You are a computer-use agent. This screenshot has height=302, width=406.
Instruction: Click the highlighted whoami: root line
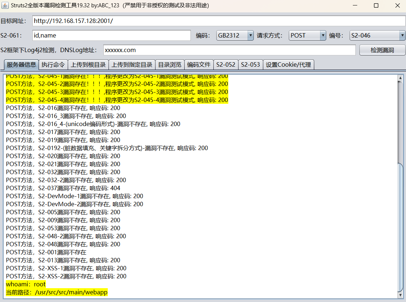pos(25,285)
